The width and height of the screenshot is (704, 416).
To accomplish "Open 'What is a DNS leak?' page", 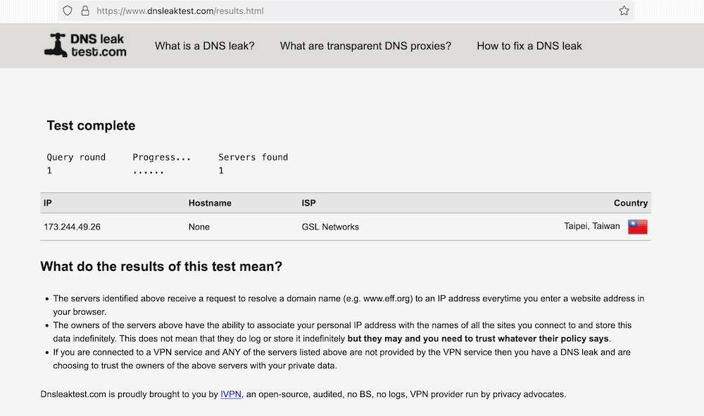I will tap(204, 46).
